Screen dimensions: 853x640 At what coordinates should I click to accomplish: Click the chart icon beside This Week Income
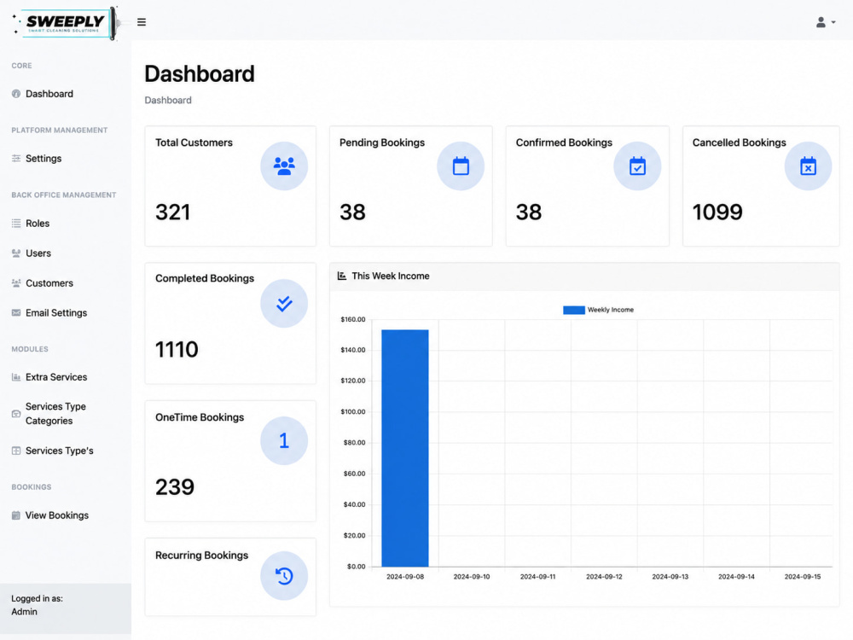click(x=342, y=276)
